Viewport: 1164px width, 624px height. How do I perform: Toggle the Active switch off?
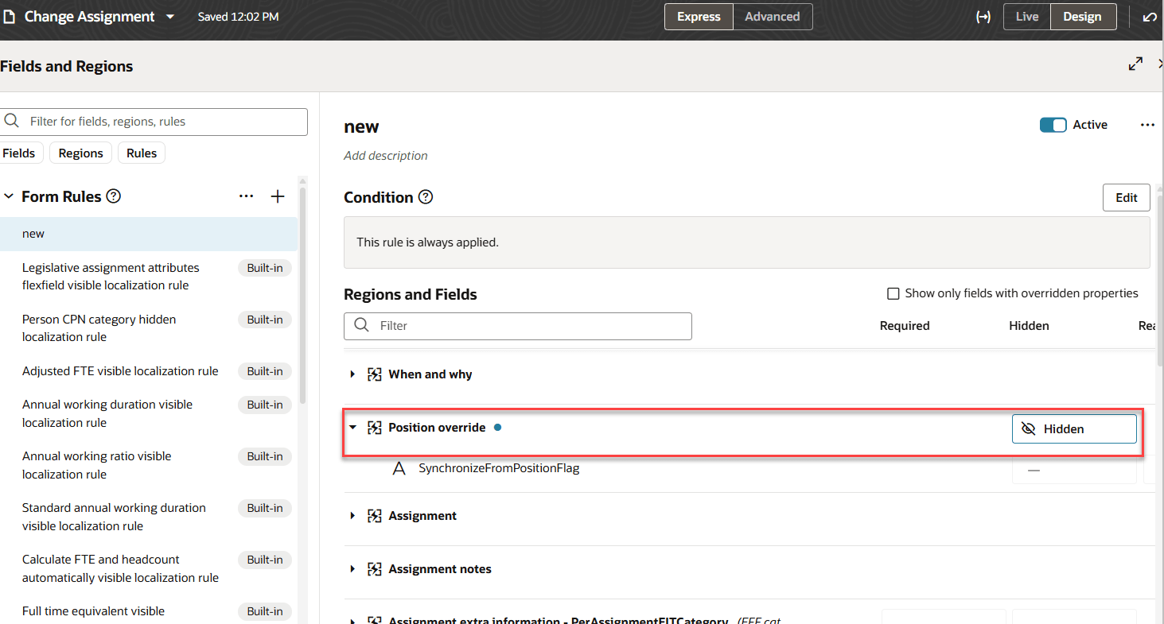pos(1053,125)
